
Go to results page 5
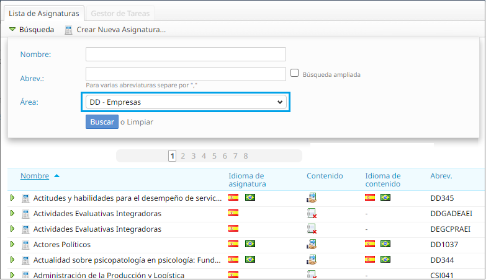(x=214, y=156)
